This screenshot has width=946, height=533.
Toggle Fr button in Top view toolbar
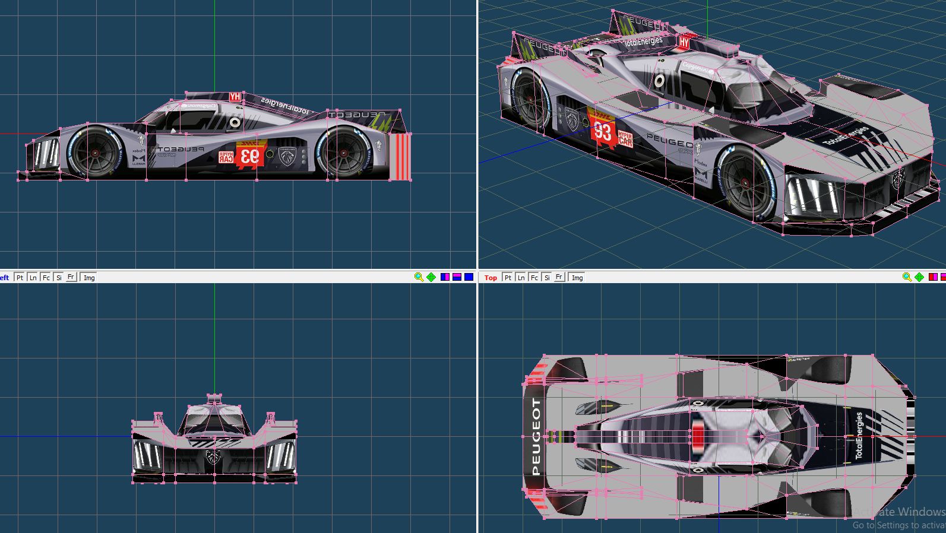(x=559, y=277)
